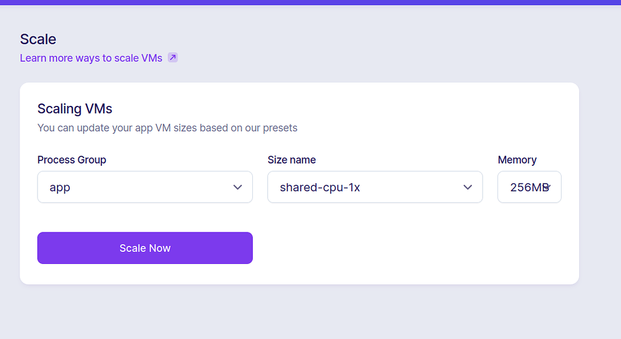Click the Scale page heading
The height and width of the screenshot is (339, 621).
point(38,39)
